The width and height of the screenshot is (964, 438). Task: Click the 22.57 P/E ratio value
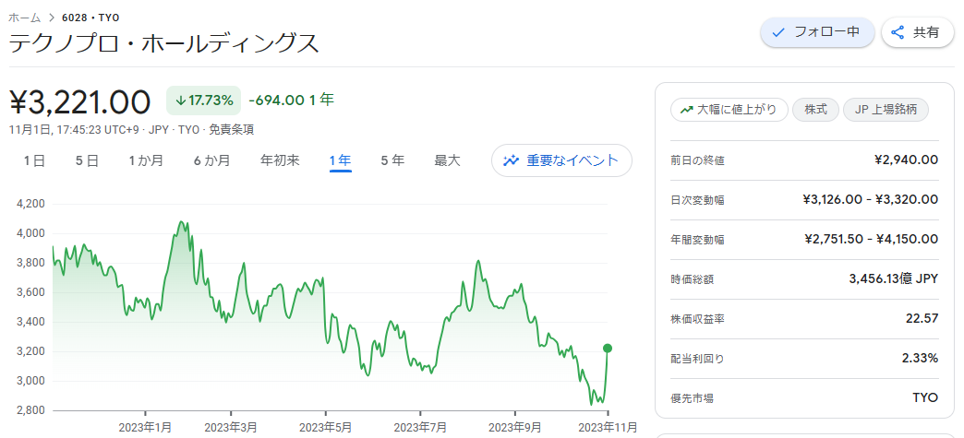(922, 319)
